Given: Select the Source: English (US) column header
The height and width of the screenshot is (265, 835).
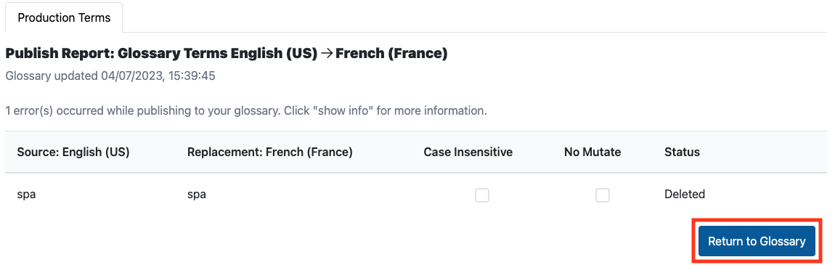Looking at the screenshot, I should (x=73, y=152).
